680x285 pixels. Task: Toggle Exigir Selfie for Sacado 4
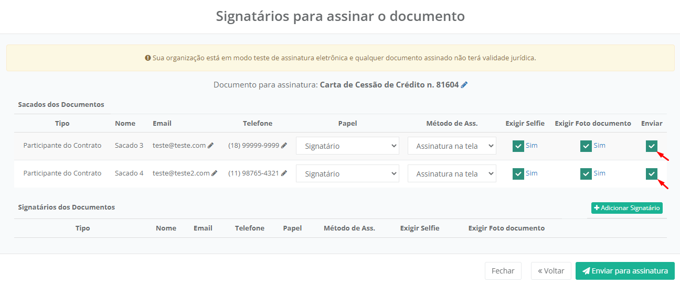tap(518, 174)
